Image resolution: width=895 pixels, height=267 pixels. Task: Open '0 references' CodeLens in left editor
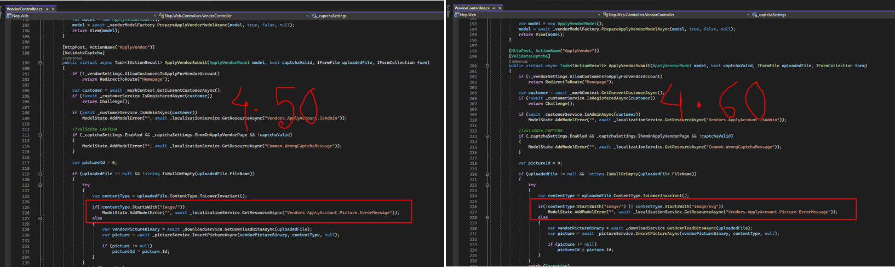(x=72, y=58)
